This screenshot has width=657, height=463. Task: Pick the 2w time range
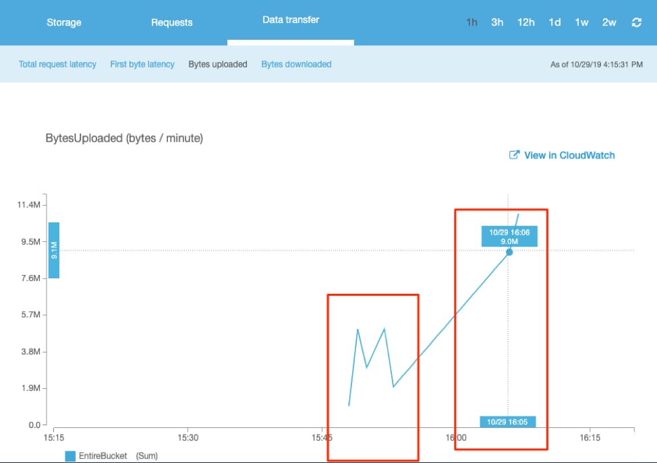[x=609, y=22]
